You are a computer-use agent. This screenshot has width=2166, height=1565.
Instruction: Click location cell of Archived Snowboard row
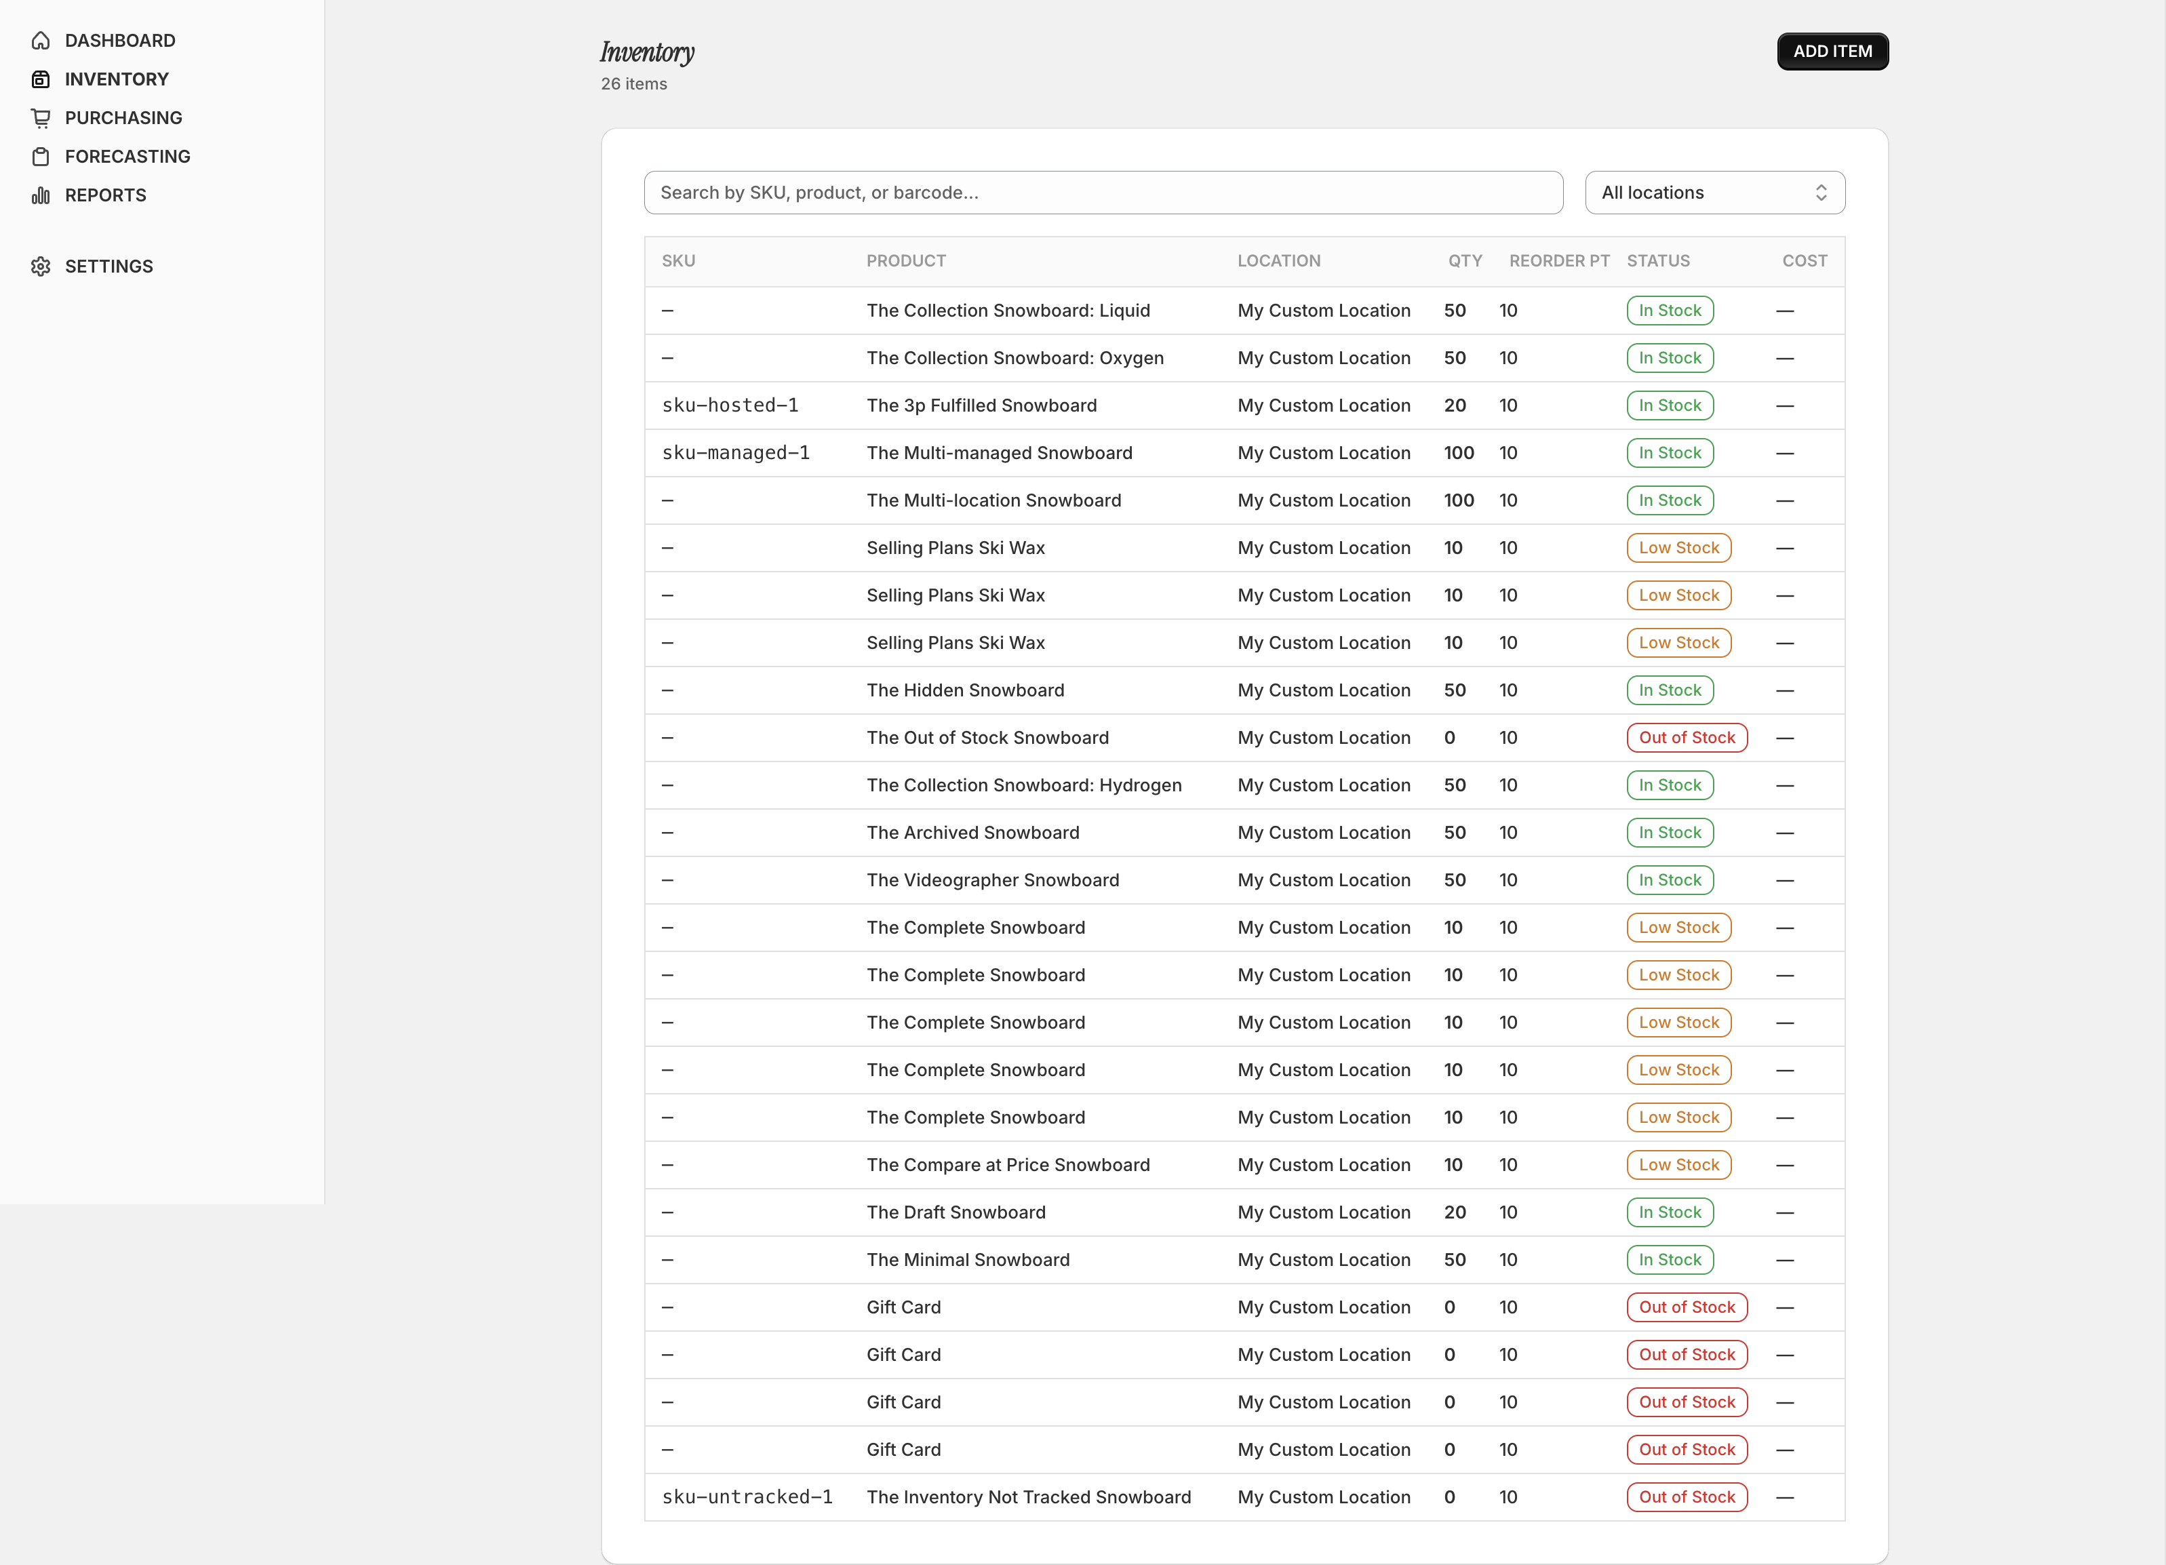[1324, 833]
